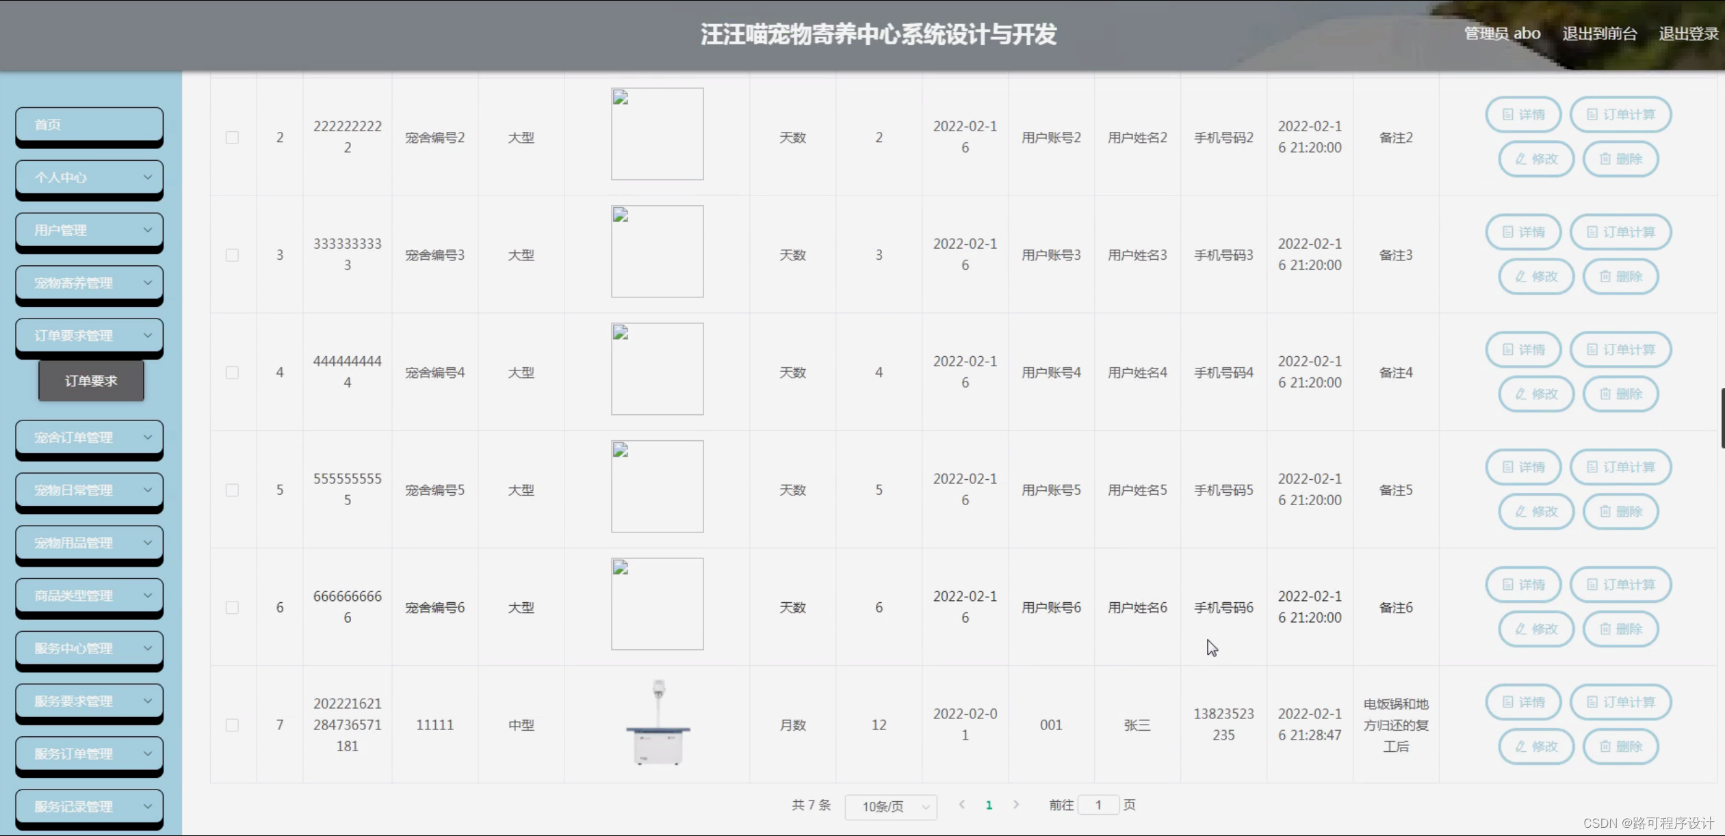Expand the 用户管理 sidebar menu

[89, 230]
